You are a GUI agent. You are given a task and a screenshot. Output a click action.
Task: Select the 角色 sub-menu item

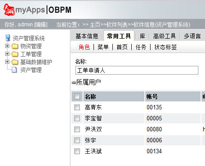(x=84, y=47)
